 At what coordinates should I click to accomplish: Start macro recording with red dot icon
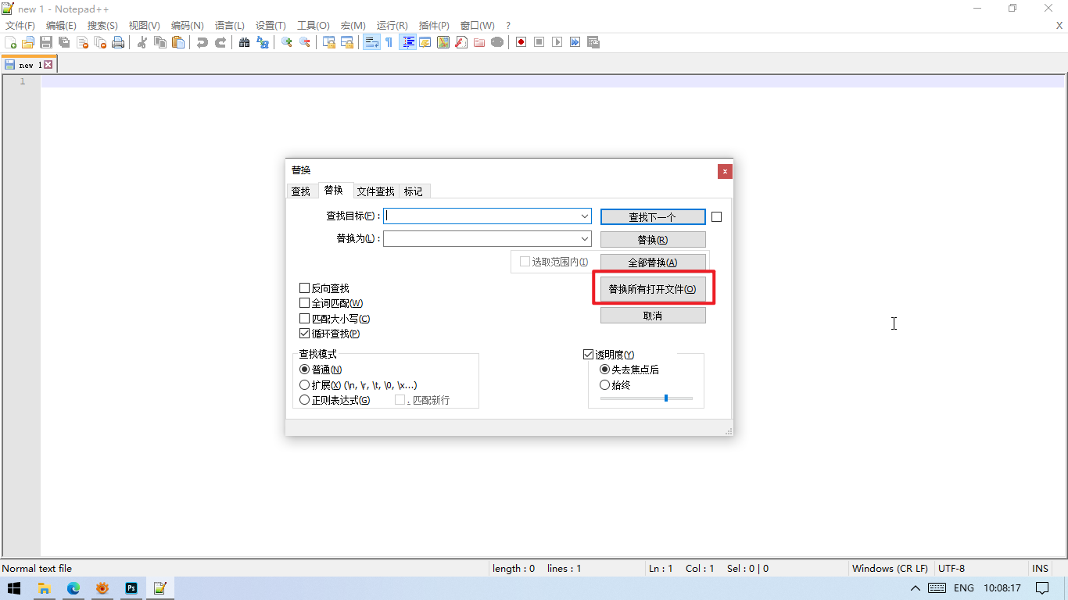521,42
